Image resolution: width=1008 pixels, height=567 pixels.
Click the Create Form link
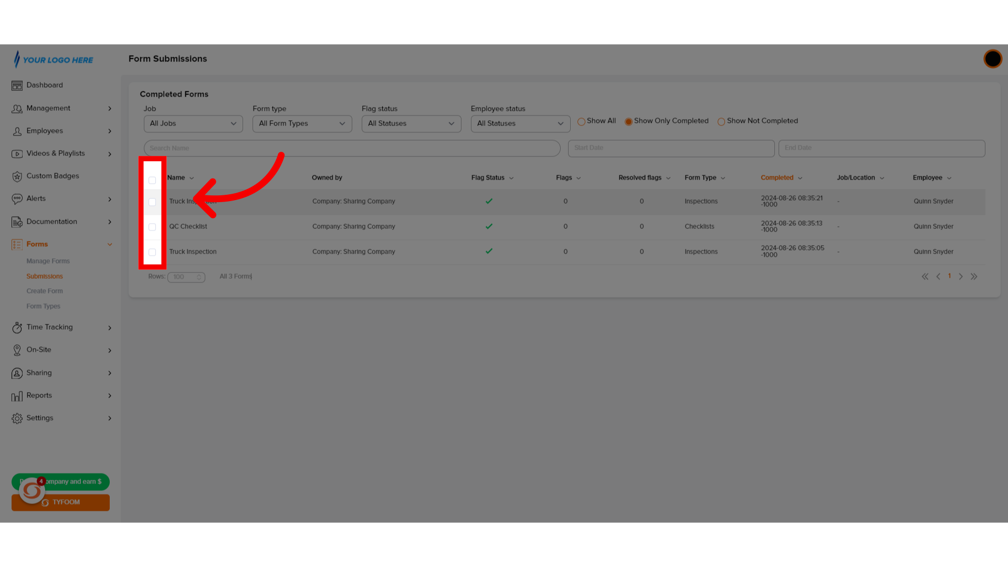pos(44,291)
